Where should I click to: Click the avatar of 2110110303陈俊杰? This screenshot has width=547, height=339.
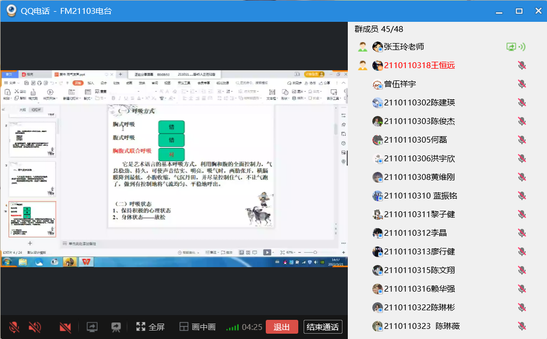tap(378, 121)
